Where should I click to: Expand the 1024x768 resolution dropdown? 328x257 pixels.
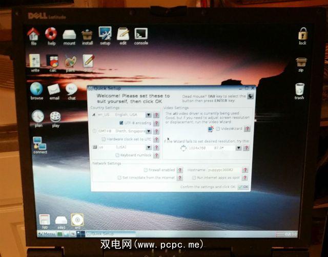click(x=238, y=148)
